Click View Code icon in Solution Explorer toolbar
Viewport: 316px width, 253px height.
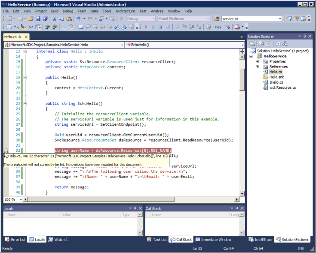click(278, 44)
